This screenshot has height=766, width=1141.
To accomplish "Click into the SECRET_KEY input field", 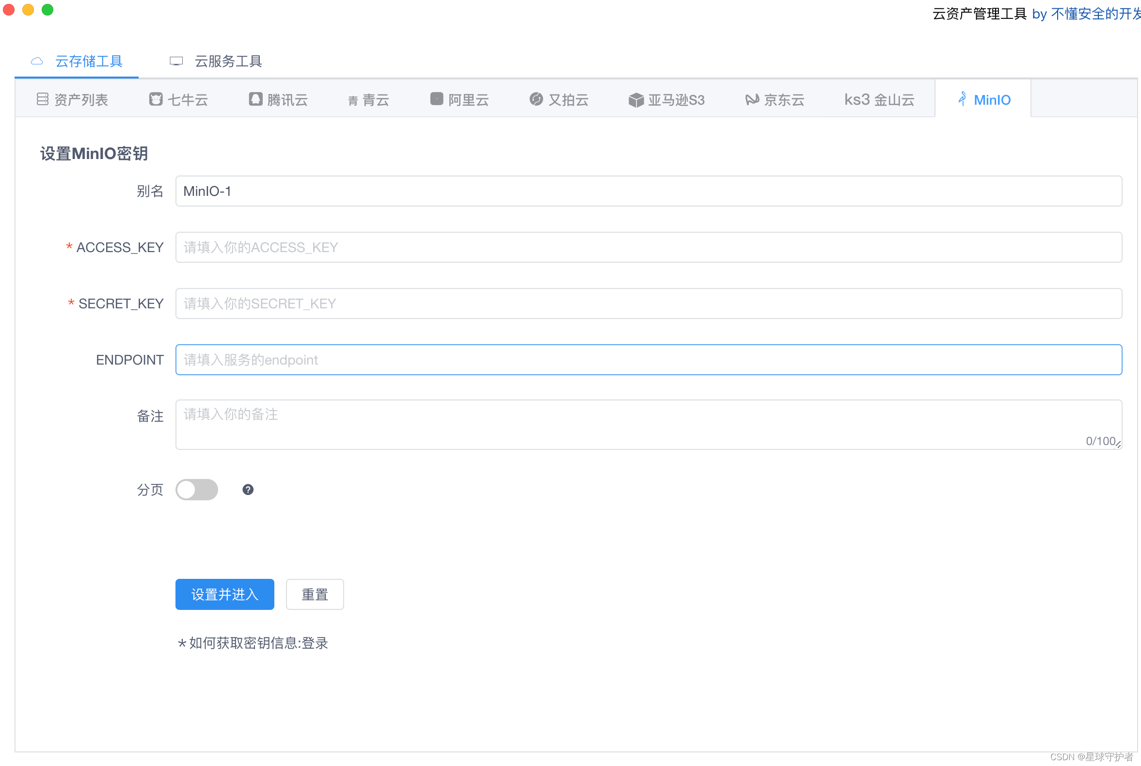I will point(648,303).
